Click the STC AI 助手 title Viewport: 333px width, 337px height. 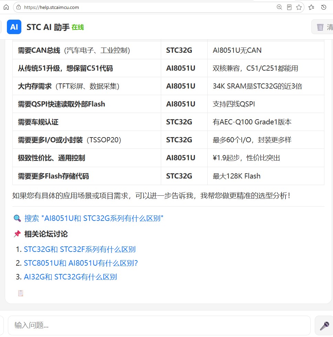pyautogui.click(x=48, y=27)
